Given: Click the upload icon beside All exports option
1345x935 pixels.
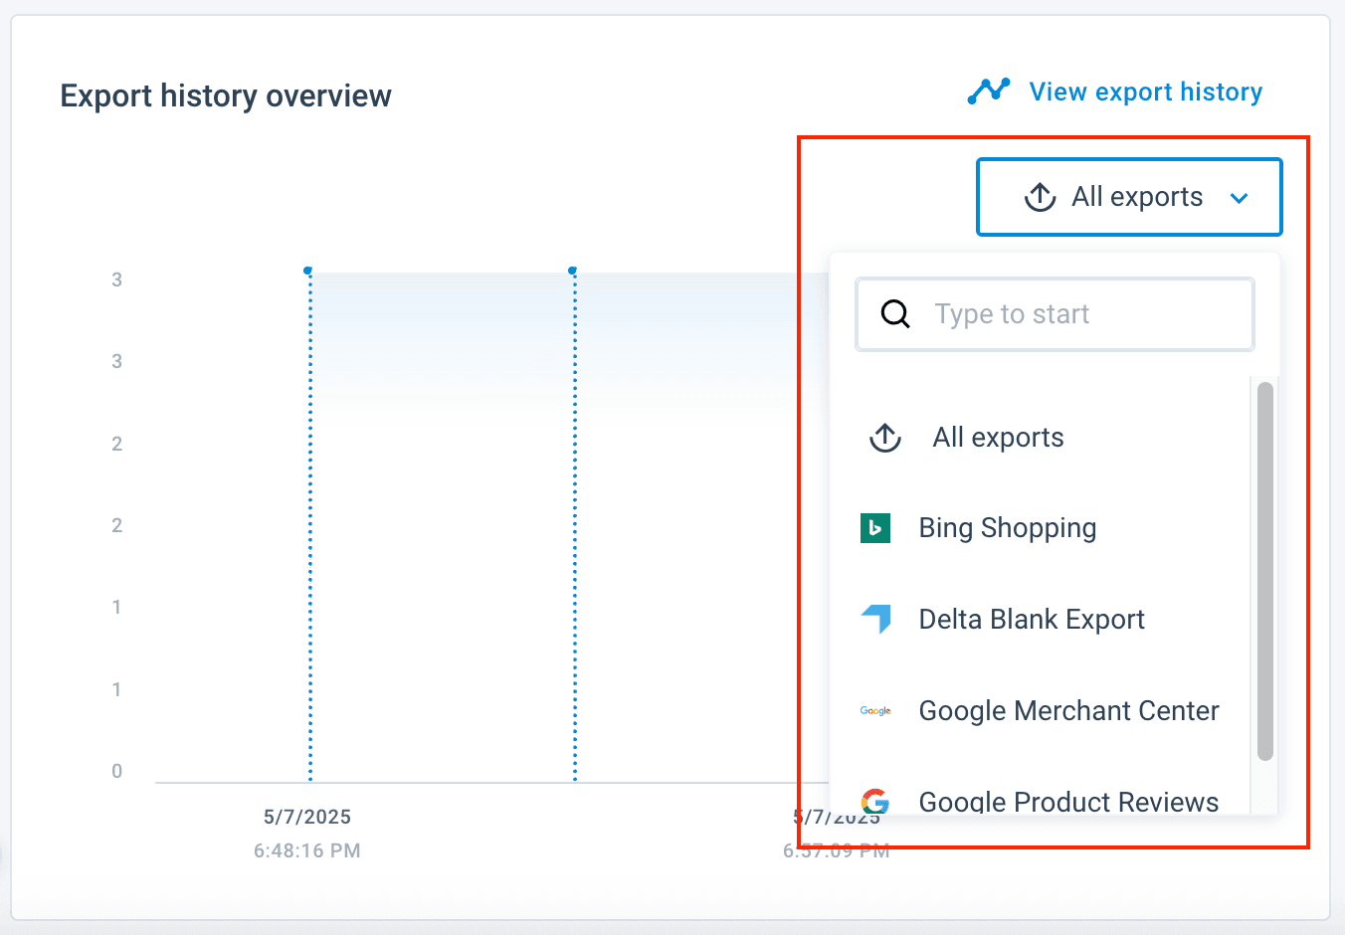Looking at the screenshot, I should coord(885,438).
